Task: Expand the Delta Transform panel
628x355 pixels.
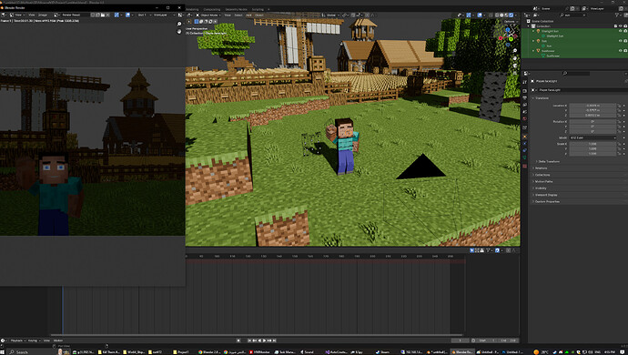Action: click(x=548, y=161)
